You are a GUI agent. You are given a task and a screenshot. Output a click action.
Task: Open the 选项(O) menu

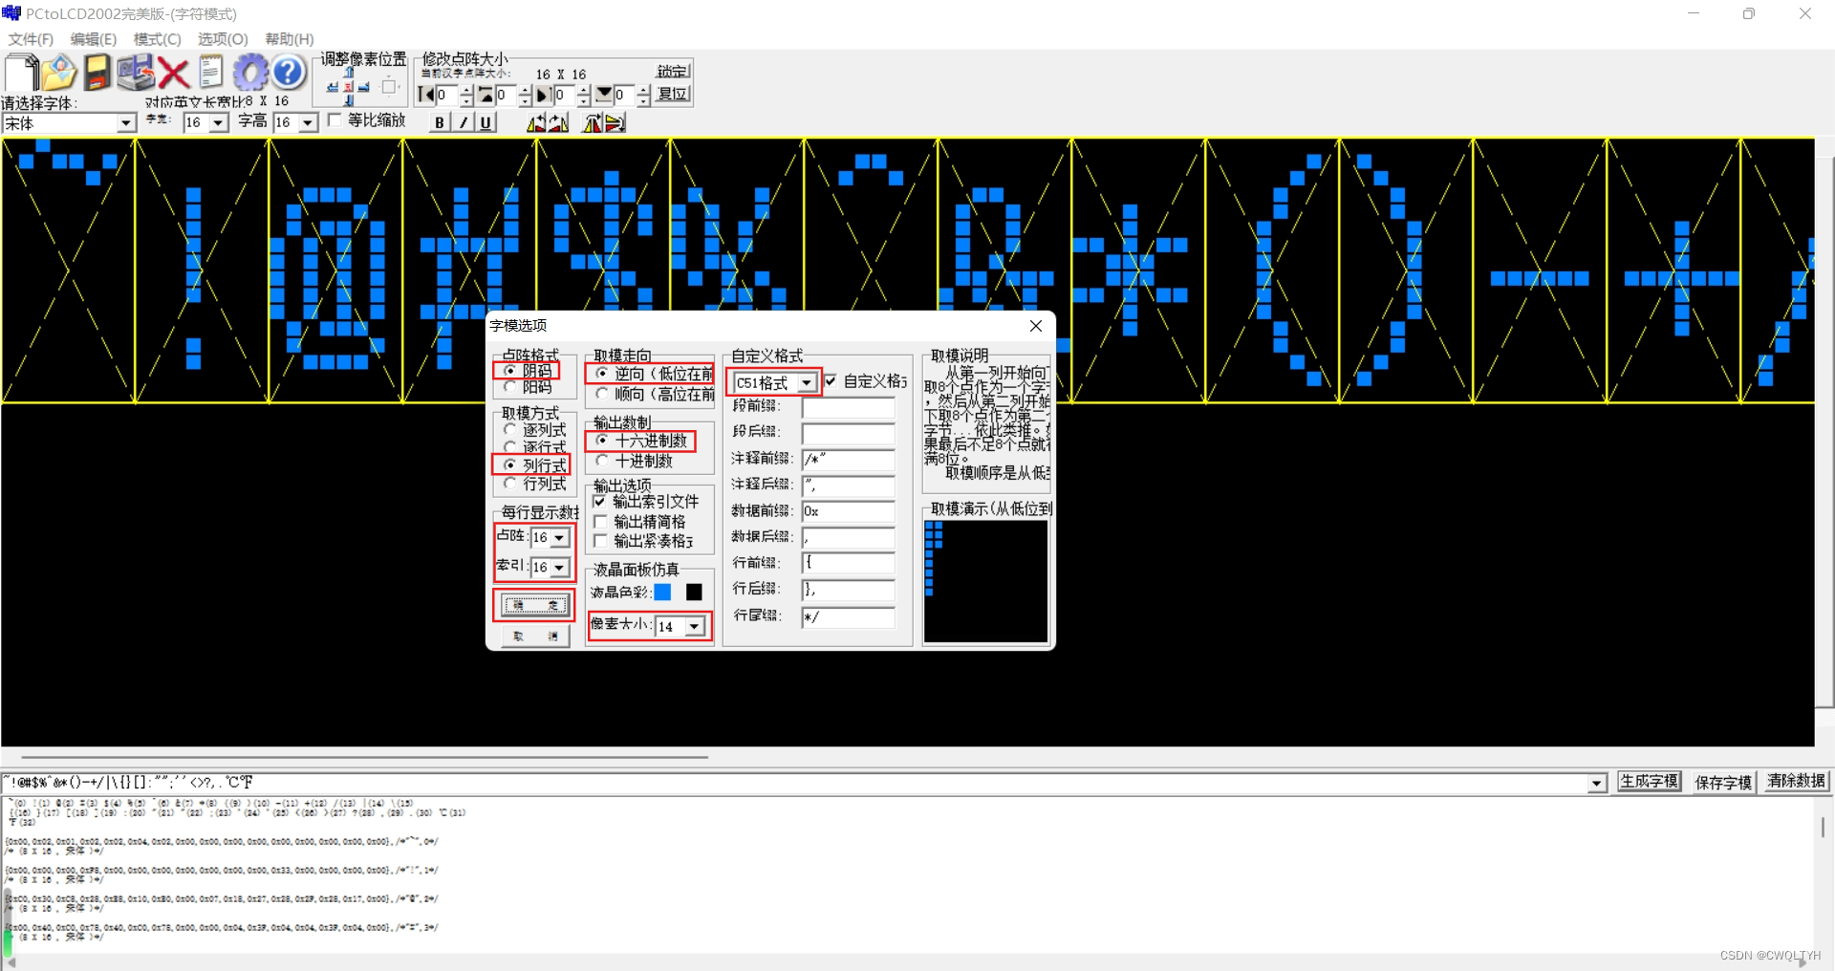(x=223, y=39)
